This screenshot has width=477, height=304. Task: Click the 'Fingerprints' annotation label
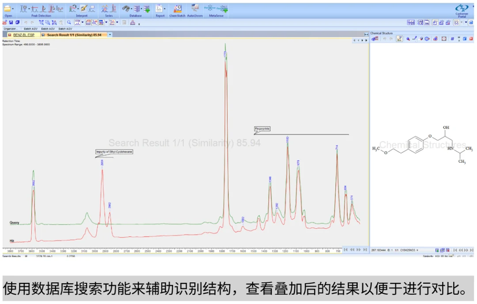coord(262,129)
